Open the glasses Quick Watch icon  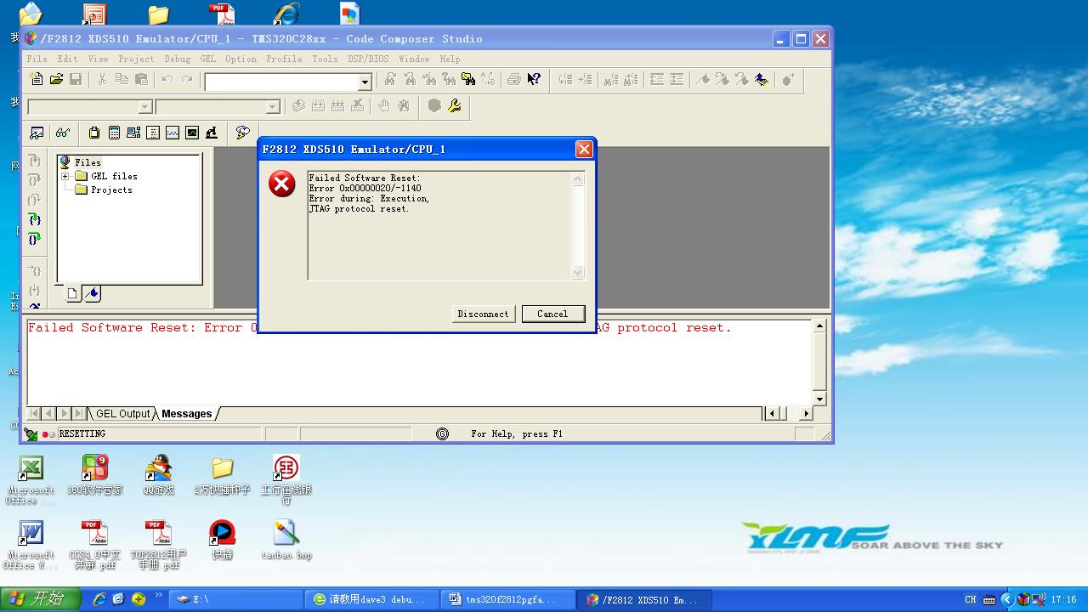click(x=63, y=133)
